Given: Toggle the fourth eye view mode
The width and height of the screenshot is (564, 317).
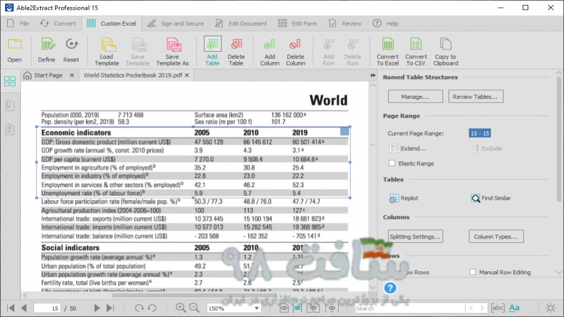Looking at the screenshot, I should click(x=332, y=308).
